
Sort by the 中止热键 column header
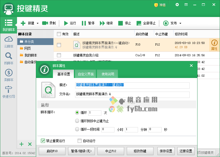pyautogui.click(x=164, y=34)
